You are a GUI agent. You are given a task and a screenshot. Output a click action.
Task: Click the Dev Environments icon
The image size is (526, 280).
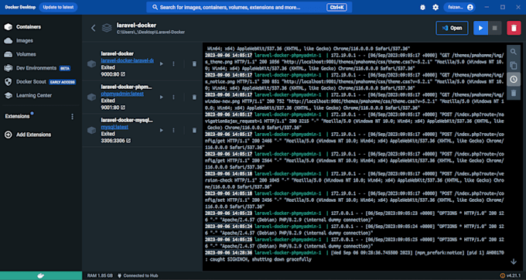pyautogui.click(x=8, y=68)
